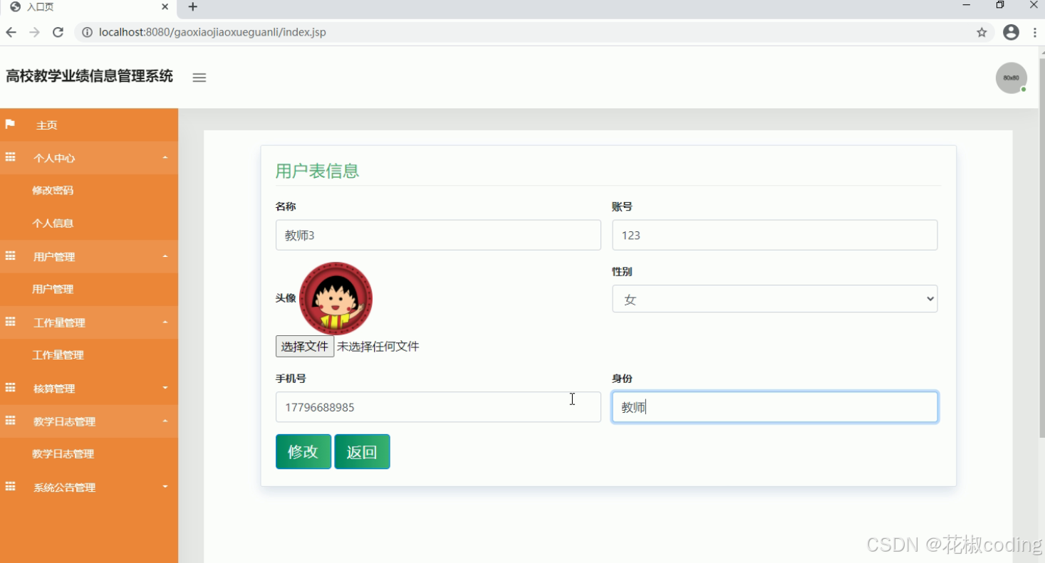Click the grid icon beside 个人中心
Screen dimensions: 1045x563
(x=10, y=157)
